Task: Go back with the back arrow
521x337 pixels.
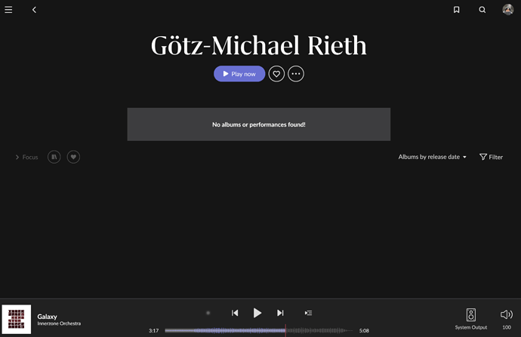Action: 34,10
